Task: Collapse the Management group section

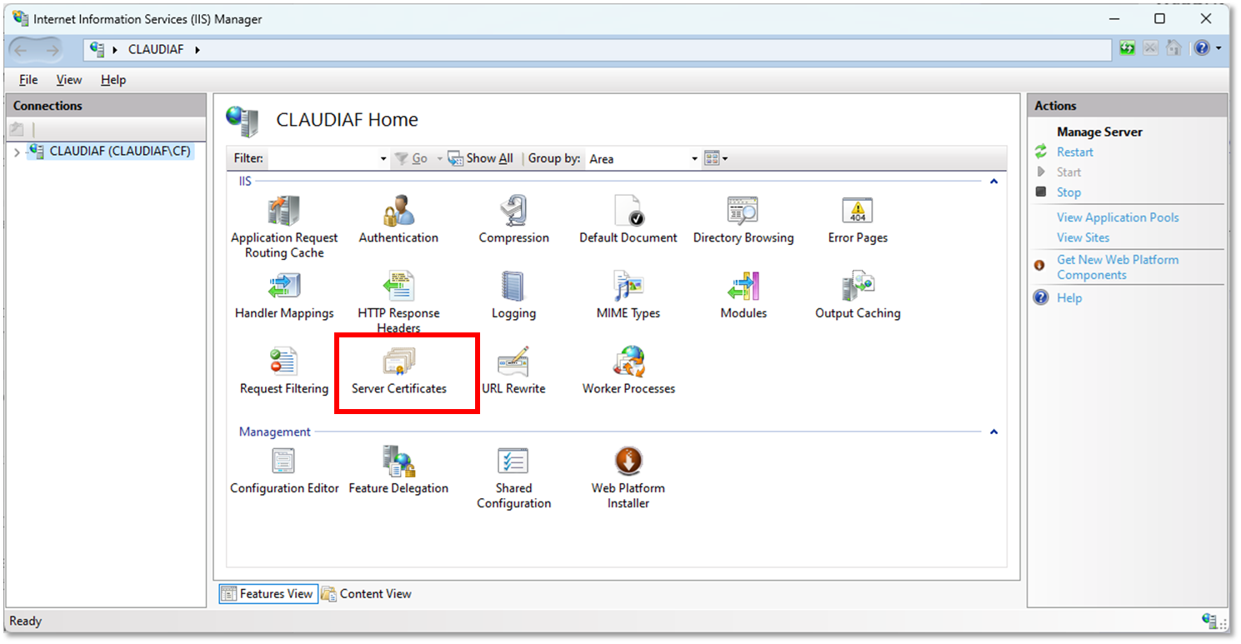Action: (x=993, y=432)
